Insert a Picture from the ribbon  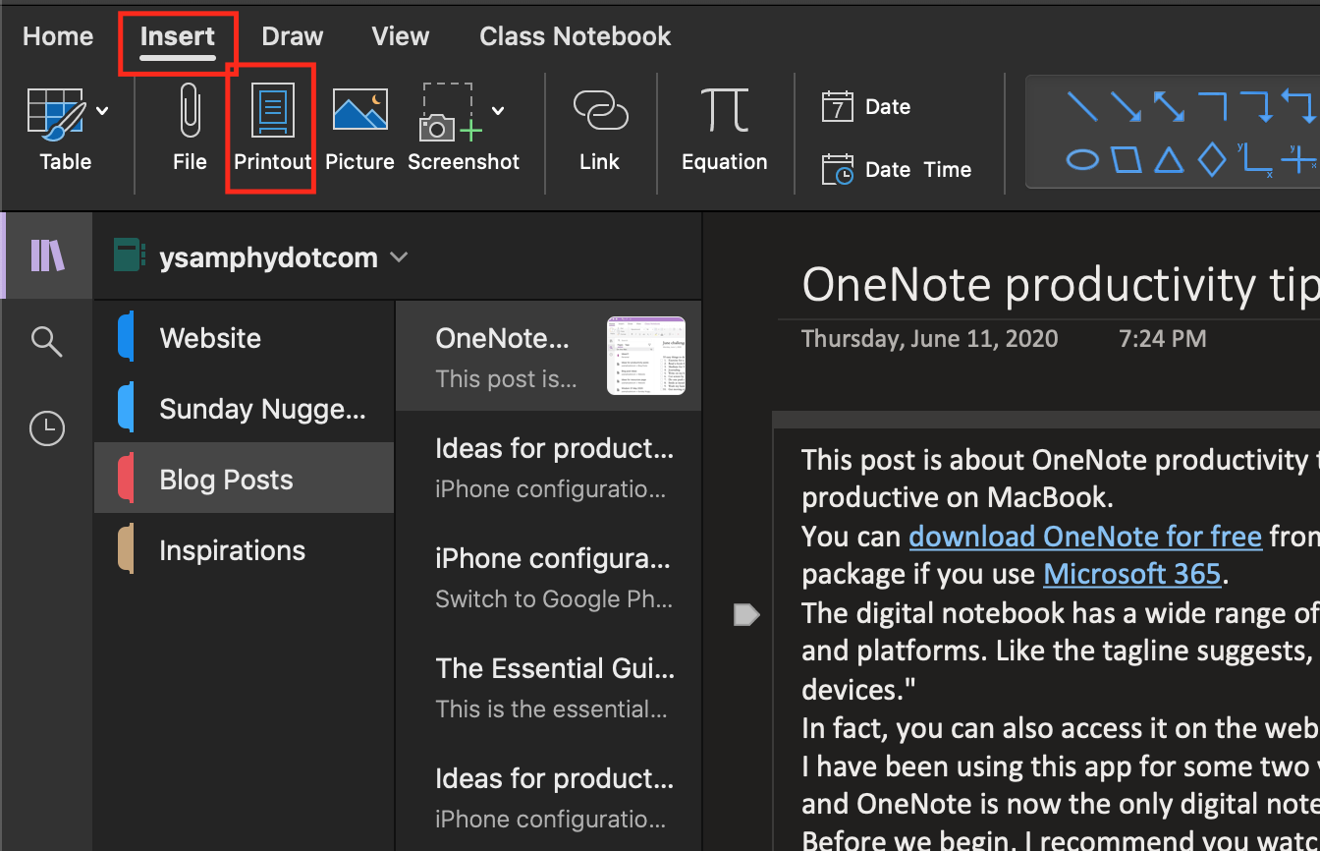click(x=359, y=128)
